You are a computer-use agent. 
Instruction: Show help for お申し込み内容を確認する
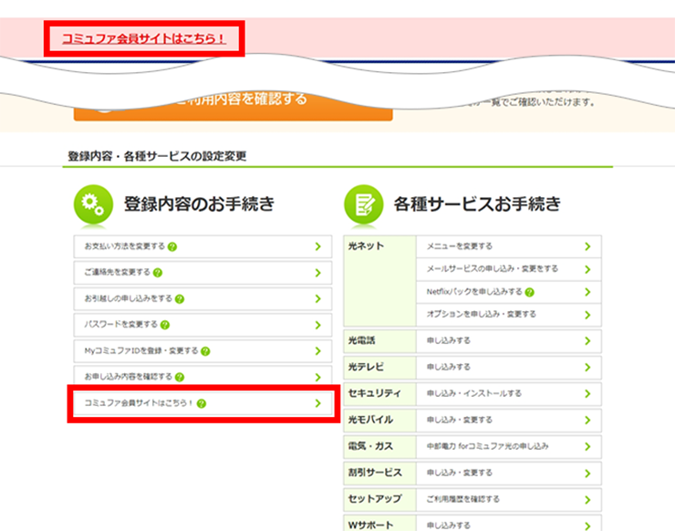(x=180, y=377)
